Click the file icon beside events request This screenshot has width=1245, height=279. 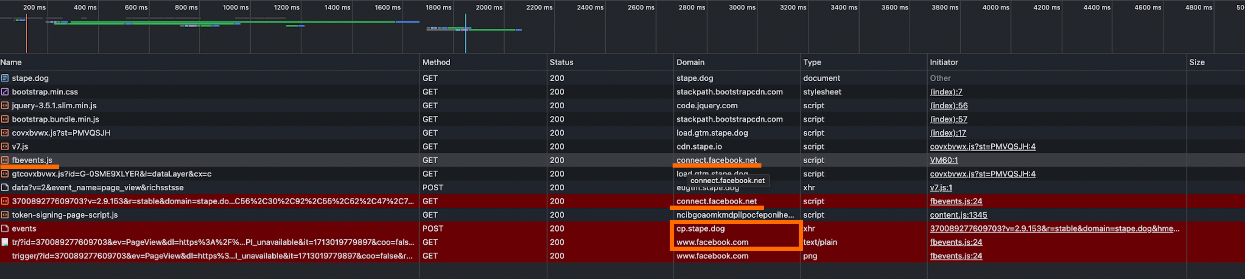[5, 228]
